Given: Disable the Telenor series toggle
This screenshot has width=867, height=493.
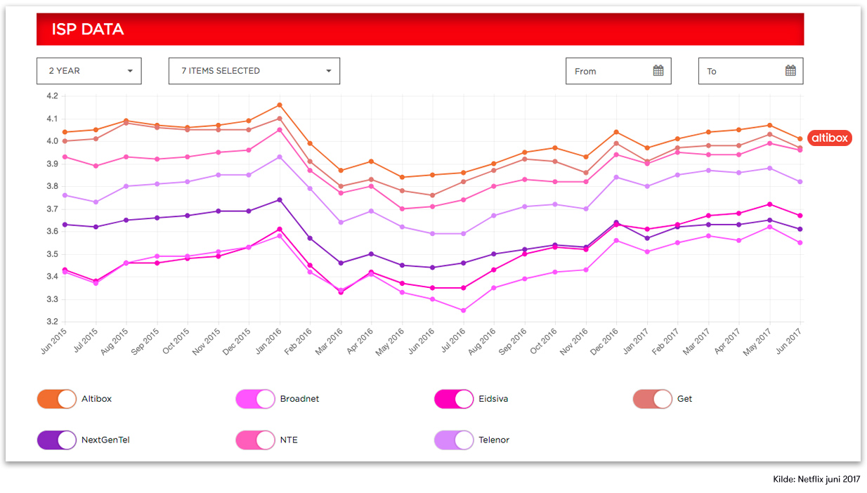Looking at the screenshot, I should pos(455,440).
